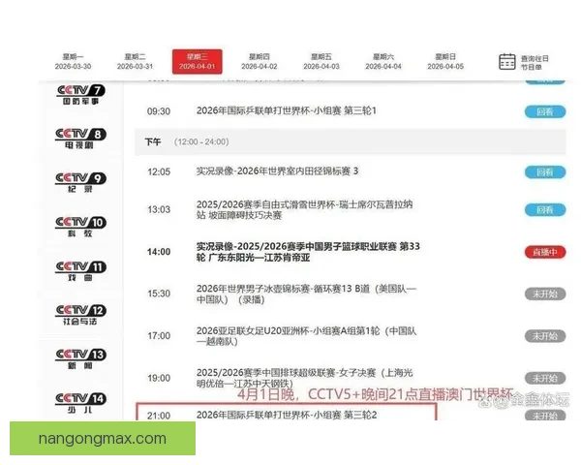The width and height of the screenshot is (581, 465).
Task: Click 未开始 button for 17:00 program
Action: [x=545, y=336]
